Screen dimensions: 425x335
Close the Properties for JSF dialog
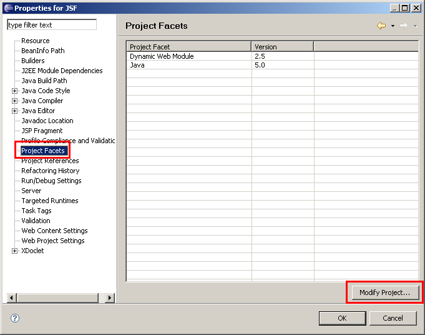[x=416, y=8]
